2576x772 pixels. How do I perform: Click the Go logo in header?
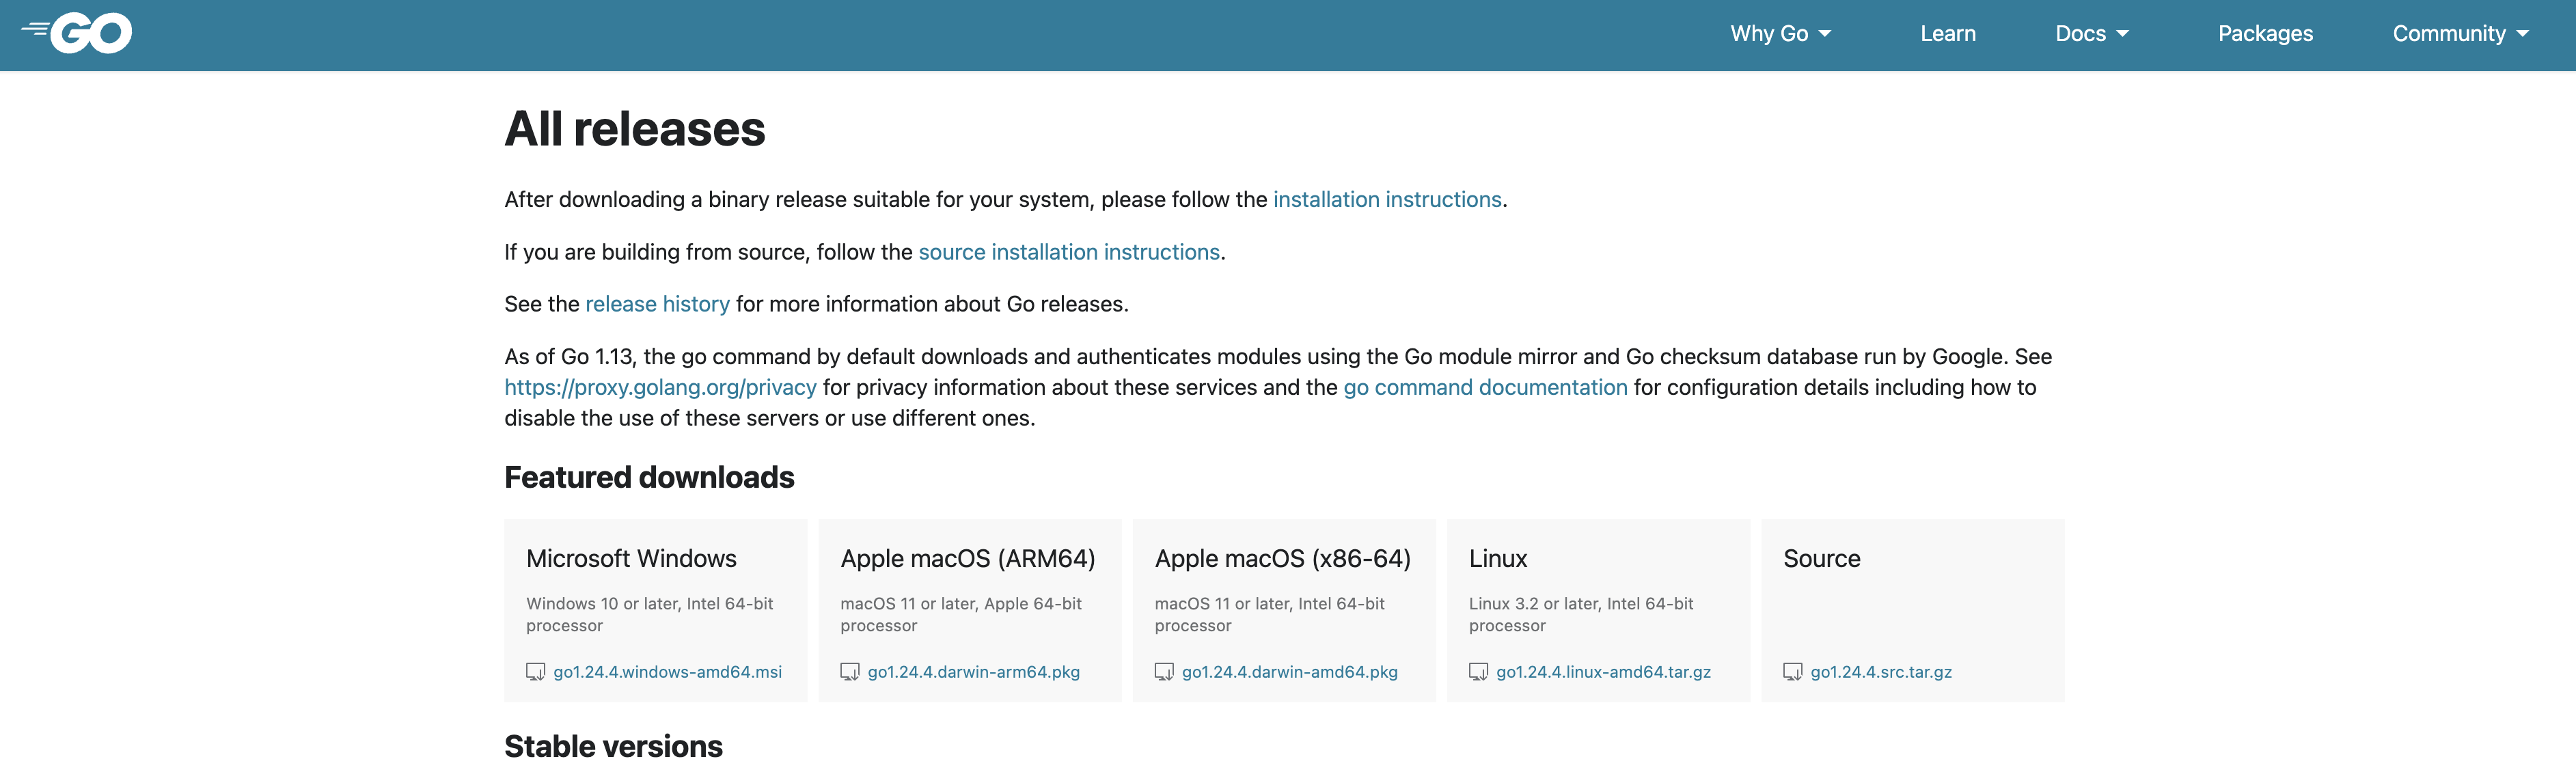(x=77, y=33)
